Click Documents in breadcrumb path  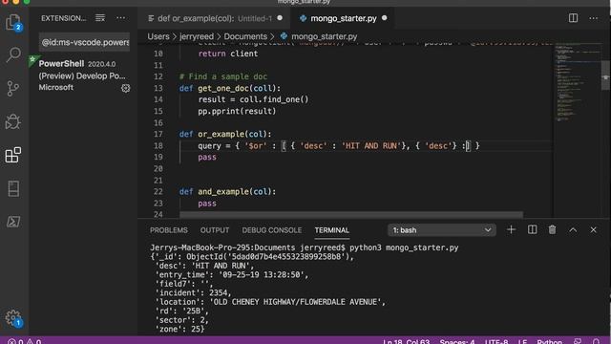click(x=245, y=36)
